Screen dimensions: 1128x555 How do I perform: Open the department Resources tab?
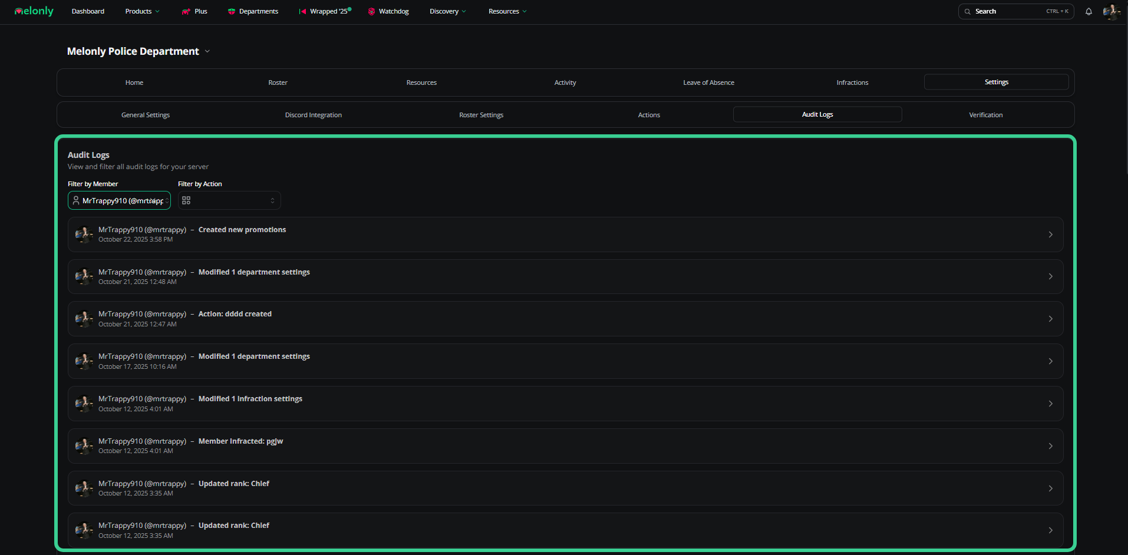(x=421, y=82)
